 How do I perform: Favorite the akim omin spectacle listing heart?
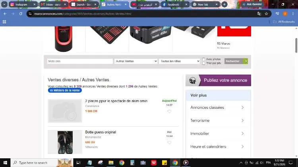pyautogui.click(x=169, y=112)
